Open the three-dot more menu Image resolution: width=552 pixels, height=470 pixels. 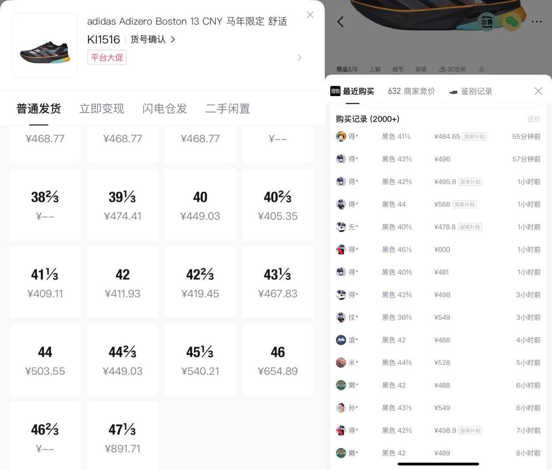[x=537, y=22]
